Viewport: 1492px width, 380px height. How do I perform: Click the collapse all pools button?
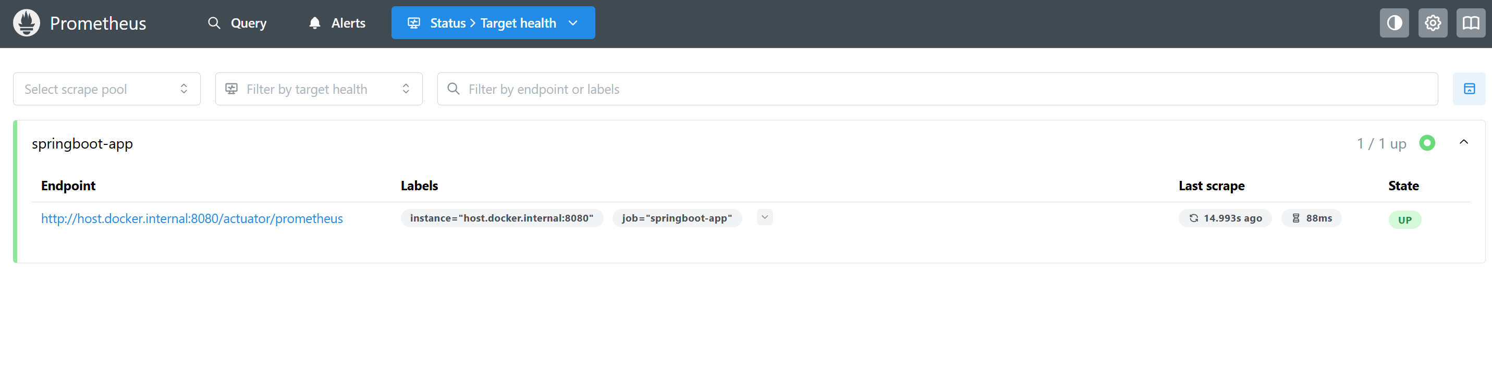[1469, 89]
